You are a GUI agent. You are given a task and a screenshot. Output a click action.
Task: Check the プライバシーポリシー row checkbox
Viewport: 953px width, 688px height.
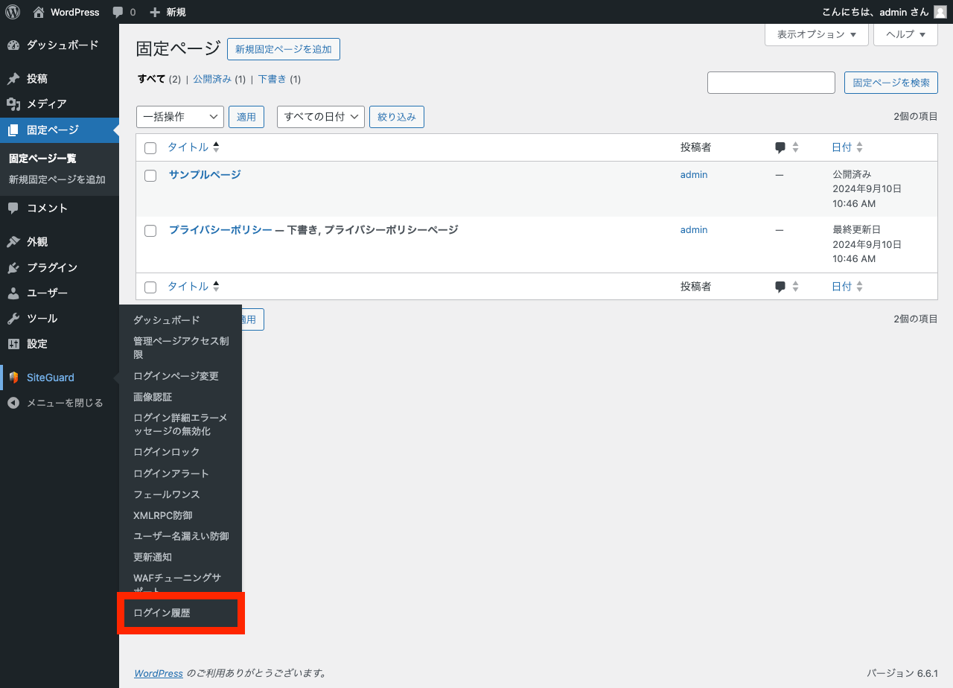tap(150, 231)
